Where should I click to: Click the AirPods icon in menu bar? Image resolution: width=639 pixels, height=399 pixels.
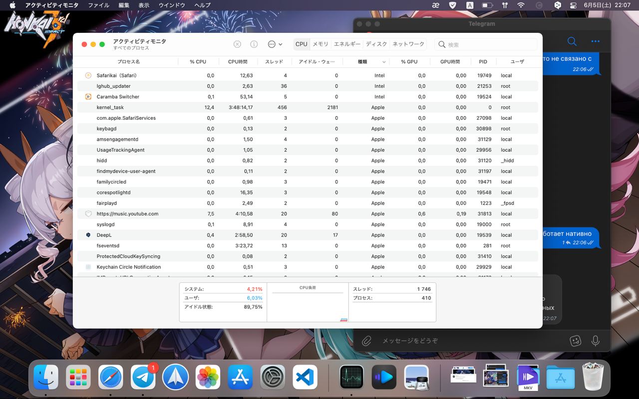[504, 5]
